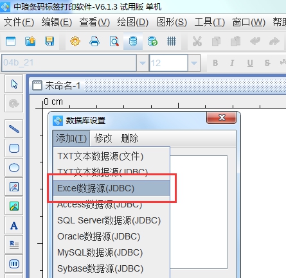This screenshot has height=278, width=286.
Task: Cut the selected object
Action: pyautogui.click(x=197, y=41)
